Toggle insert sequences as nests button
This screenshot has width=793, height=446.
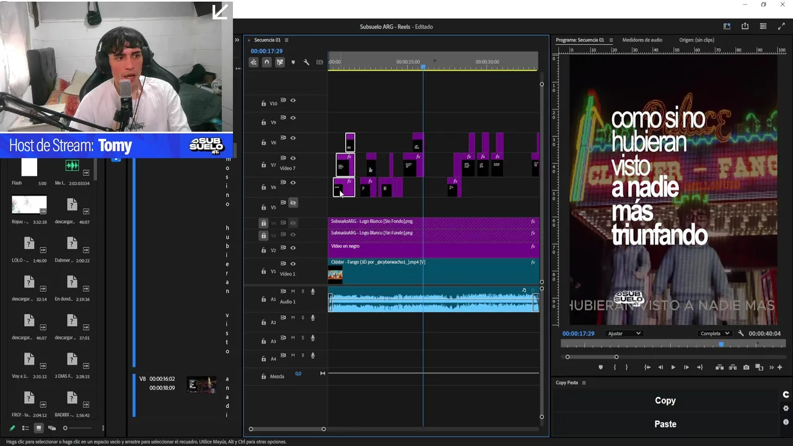click(253, 62)
